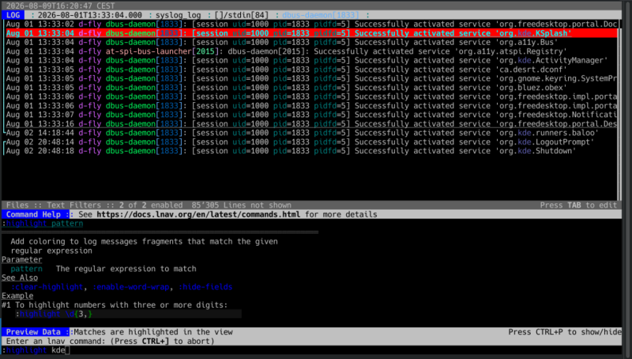Click the 'Example' help section heading
Screen dimensions: 632x359
tap(17, 296)
